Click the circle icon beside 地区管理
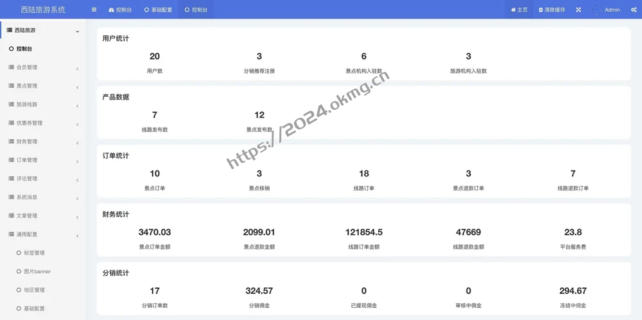Image resolution: width=642 pixels, height=320 pixels. click(x=19, y=290)
